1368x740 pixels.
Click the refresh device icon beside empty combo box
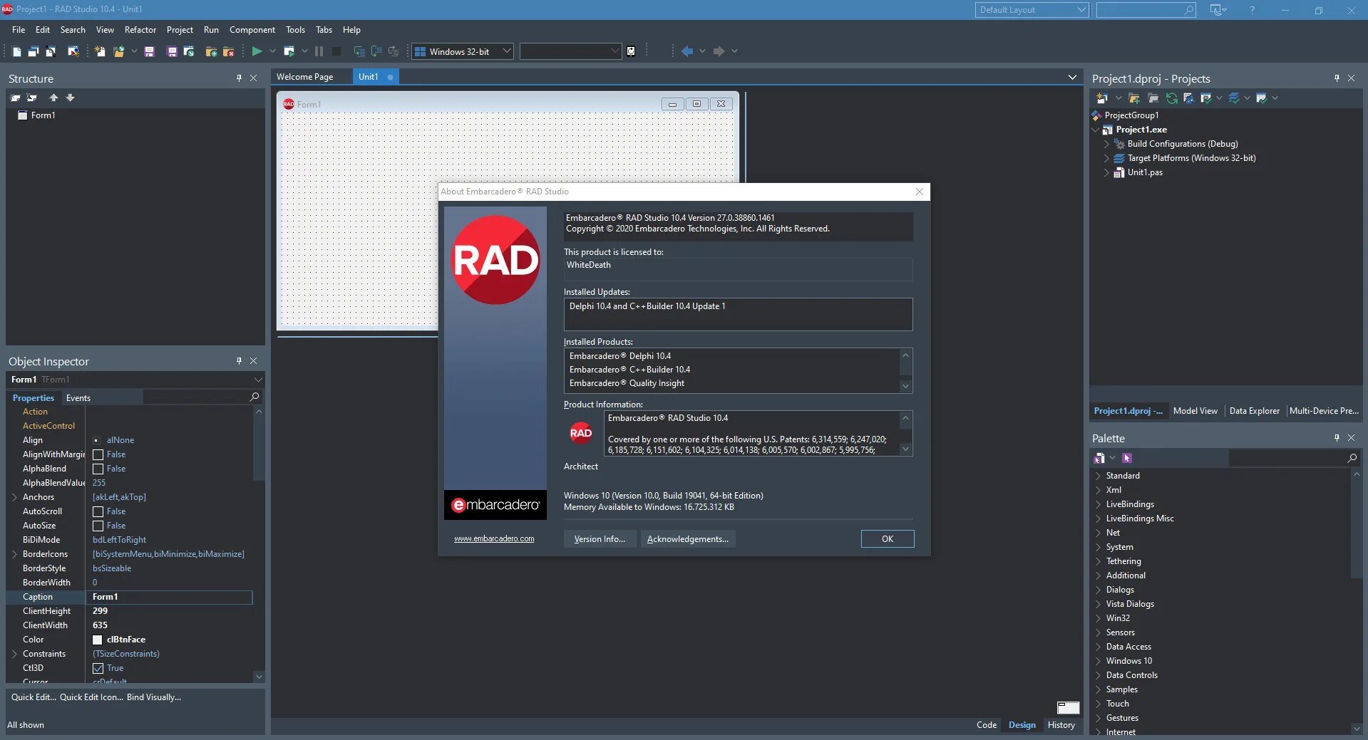tap(631, 51)
